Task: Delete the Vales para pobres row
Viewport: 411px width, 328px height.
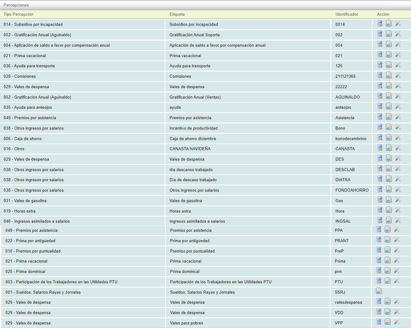Action: click(x=379, y=323)
